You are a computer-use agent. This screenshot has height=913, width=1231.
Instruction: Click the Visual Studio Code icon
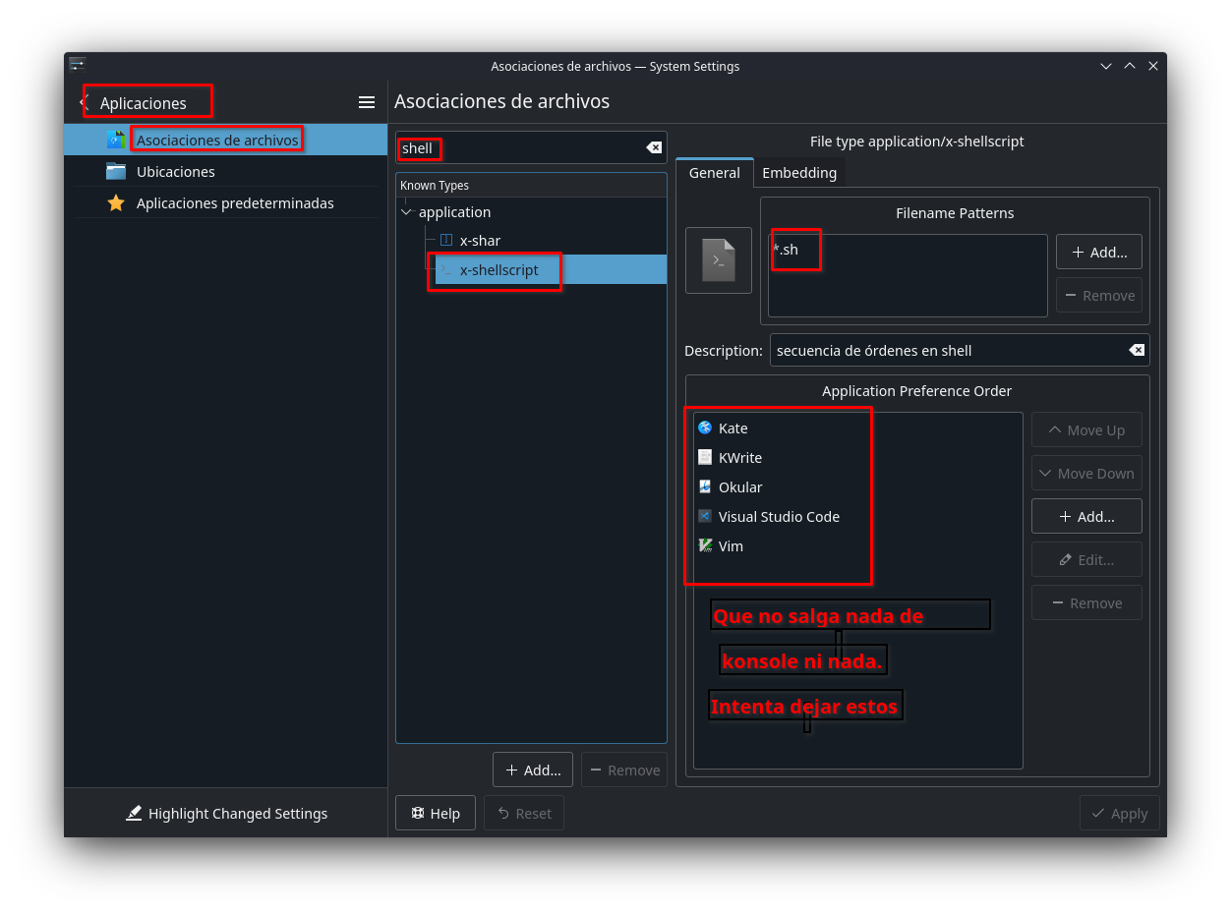[x=705, y=516]
